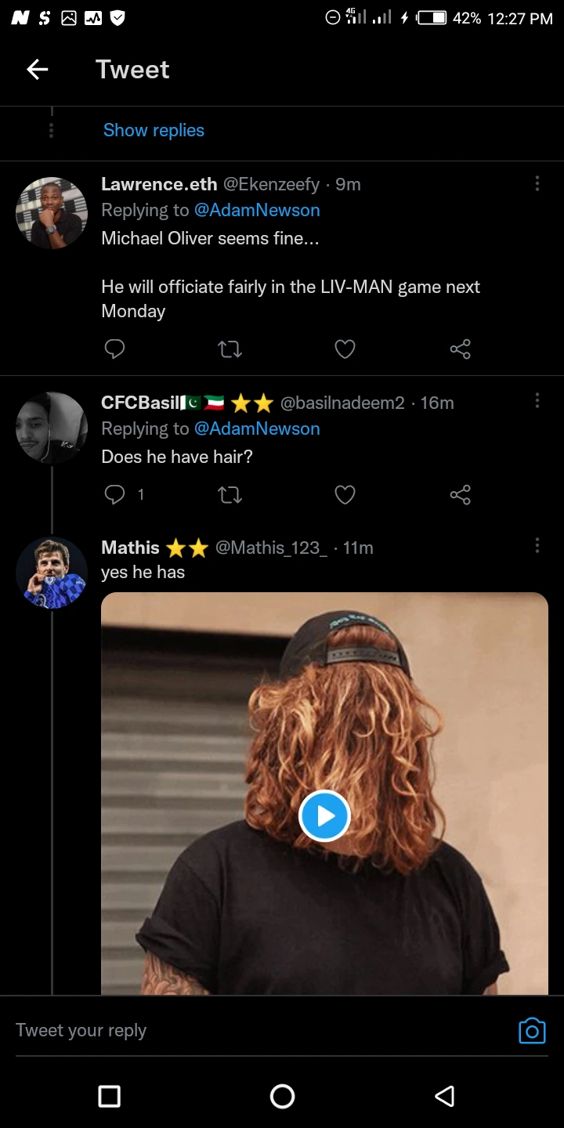Open more options for Mathis's tweet
The width and height of the screenshot is (564, 1128).
(x=537, y=545)
